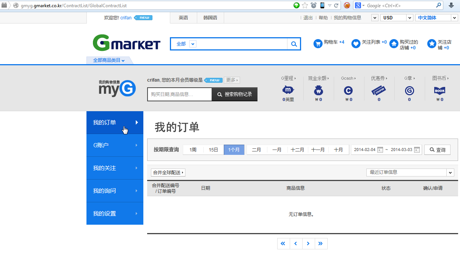460x271 pixels.
Task: Go to the first page of orders
Action: (x=283, y=244)
